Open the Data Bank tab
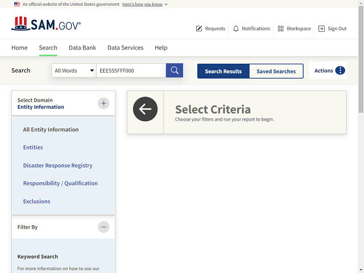This screenshot has height=273, width=364. [82, 48]
